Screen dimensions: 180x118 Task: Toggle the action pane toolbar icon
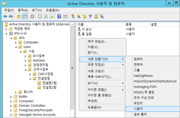point(65,17)
